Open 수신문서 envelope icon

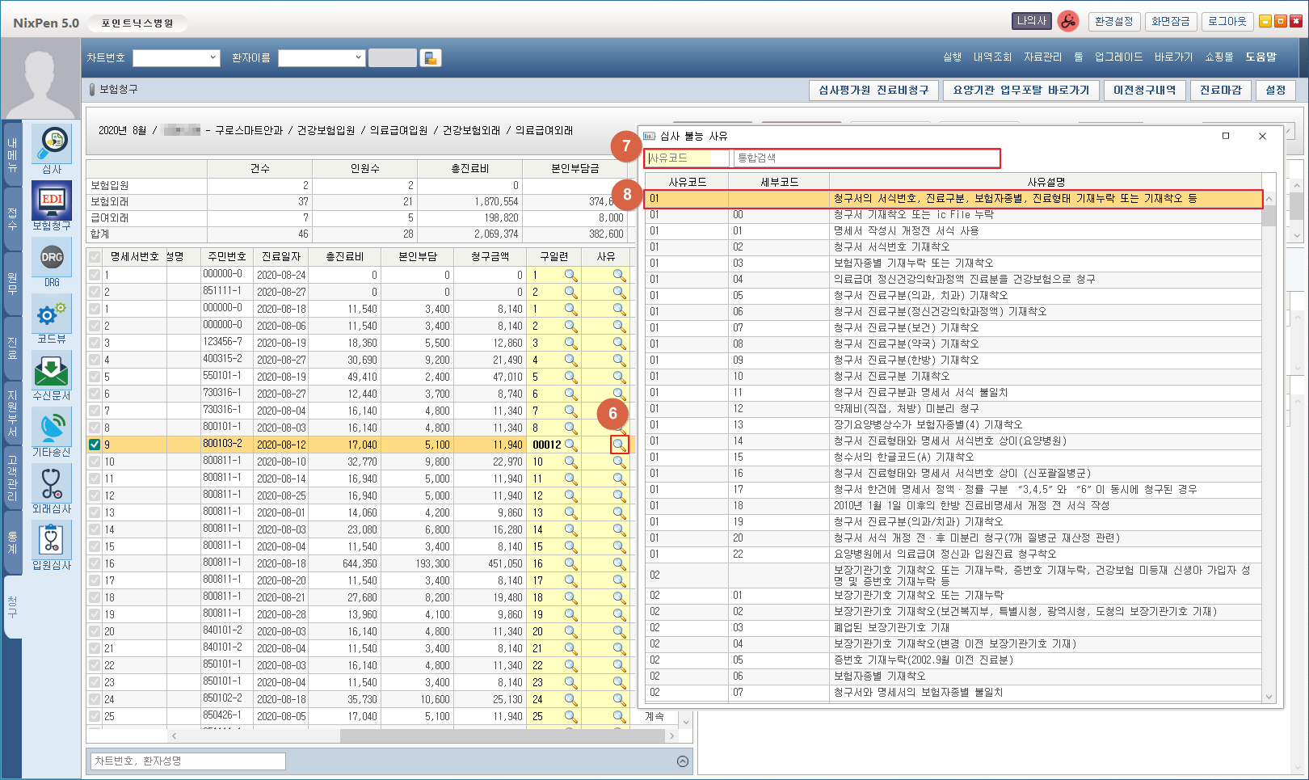pos(52,371)
